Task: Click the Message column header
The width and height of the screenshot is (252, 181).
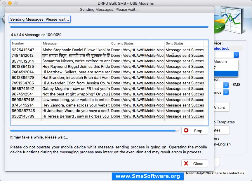Action: click(x=76, y=43)
